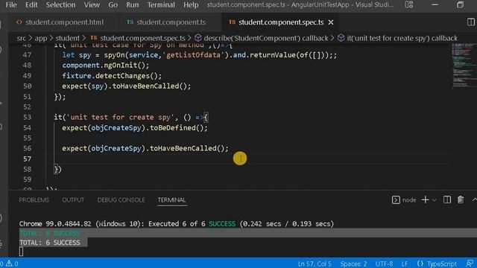This screenshot has width=477, height=268.
Task: Kill terminal with the trash icon
Action: (x=461, y=200)
